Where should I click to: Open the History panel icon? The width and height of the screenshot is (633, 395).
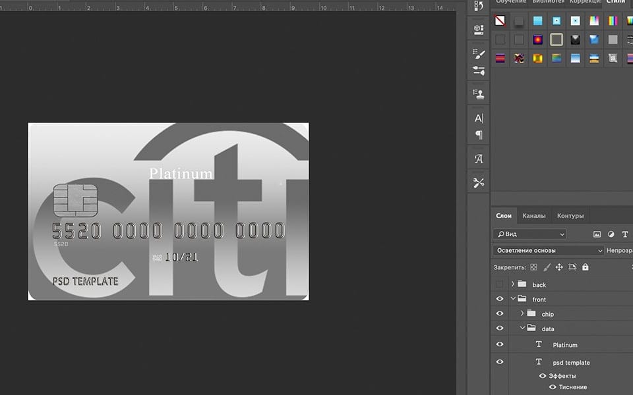tap(479, 6)
